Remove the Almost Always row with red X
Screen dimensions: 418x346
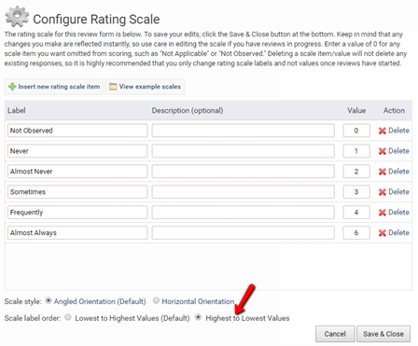[383, 233]
